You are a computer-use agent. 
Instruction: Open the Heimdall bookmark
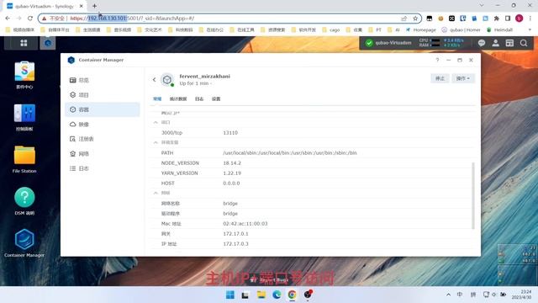click(499, 30)
